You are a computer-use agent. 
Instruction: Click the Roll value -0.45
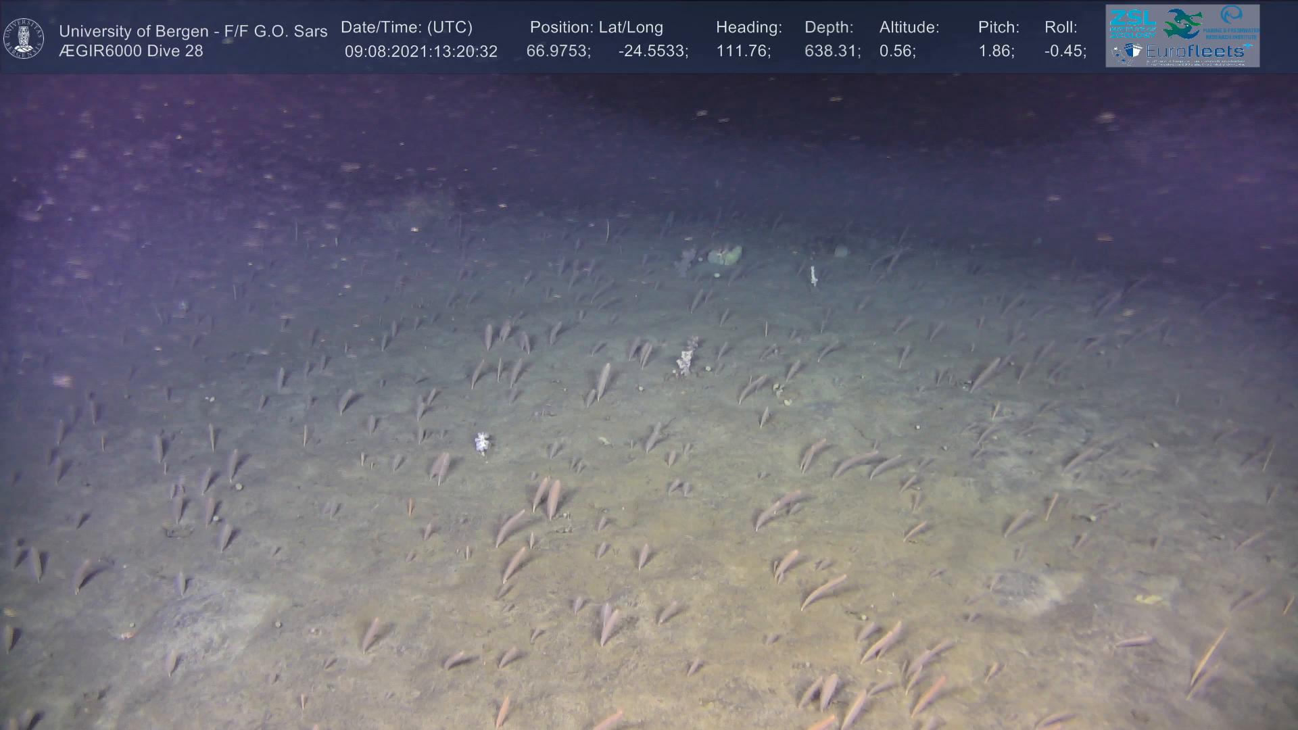[1065, 51]
